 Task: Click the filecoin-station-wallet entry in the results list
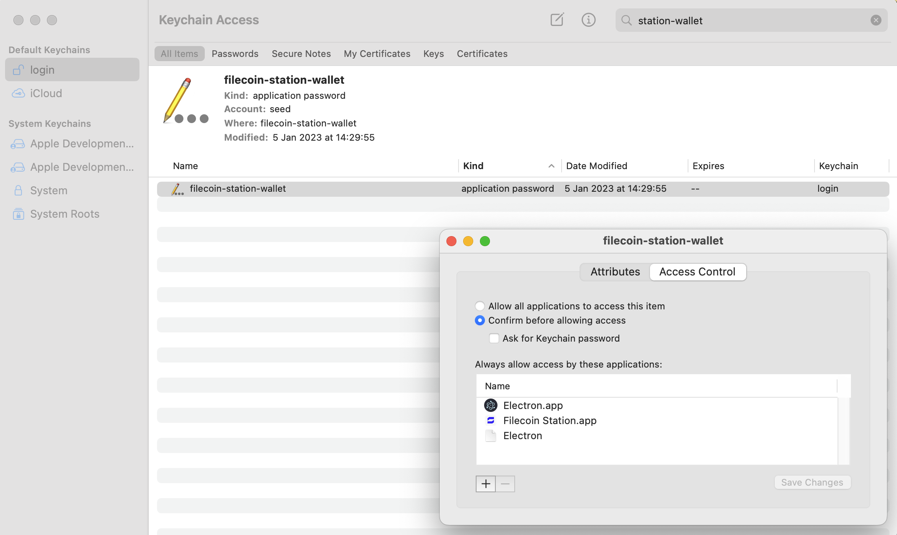click(237, 188)
